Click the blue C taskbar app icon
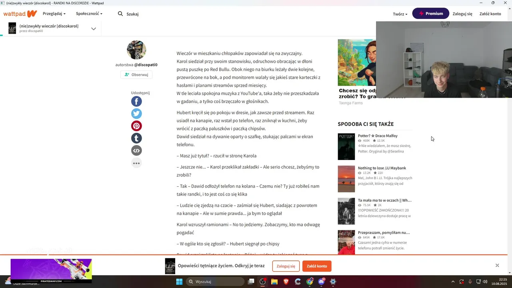 [298, 282]
